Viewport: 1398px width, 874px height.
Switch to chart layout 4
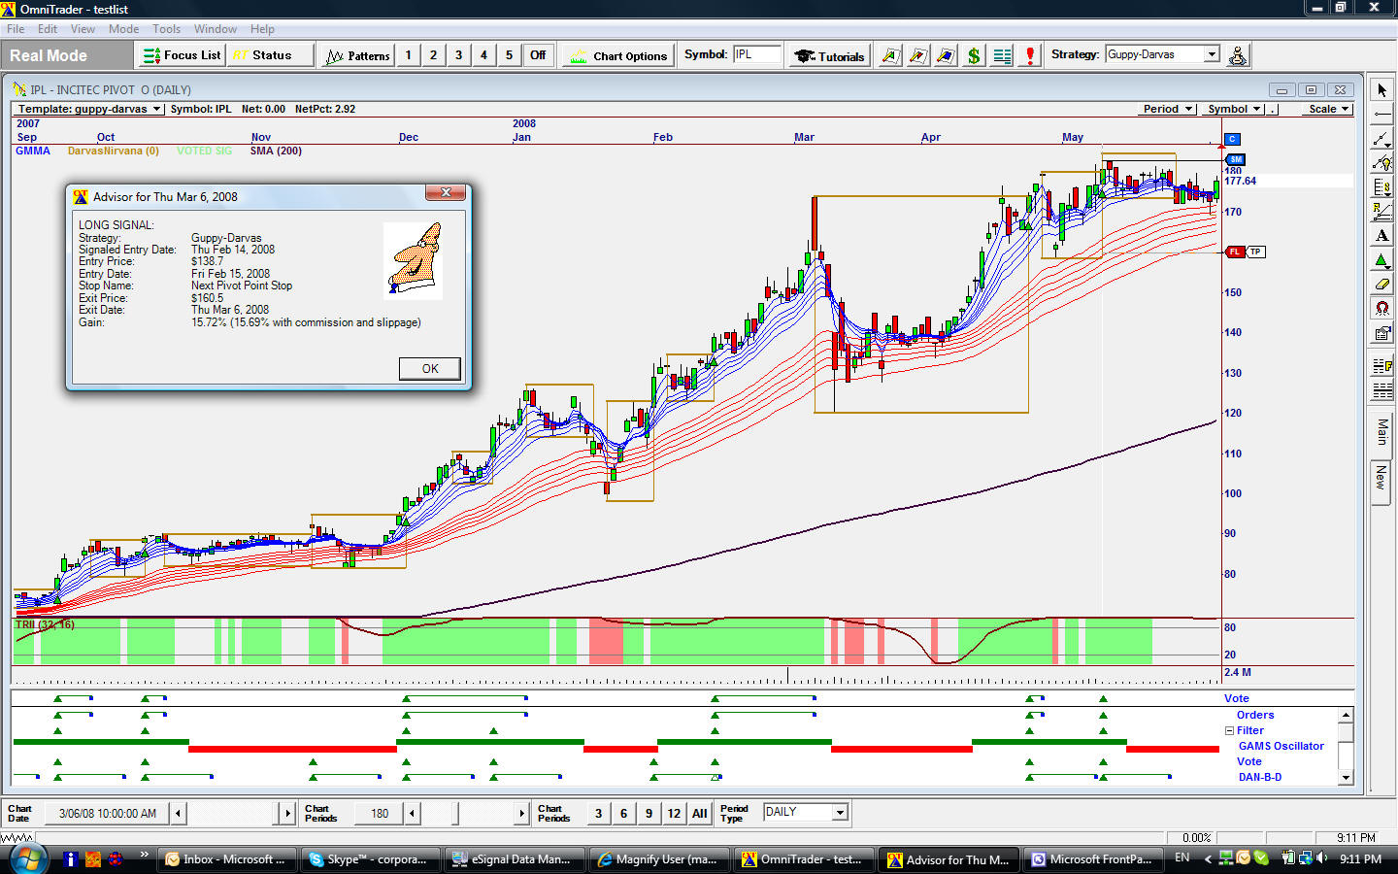point(483,55)
